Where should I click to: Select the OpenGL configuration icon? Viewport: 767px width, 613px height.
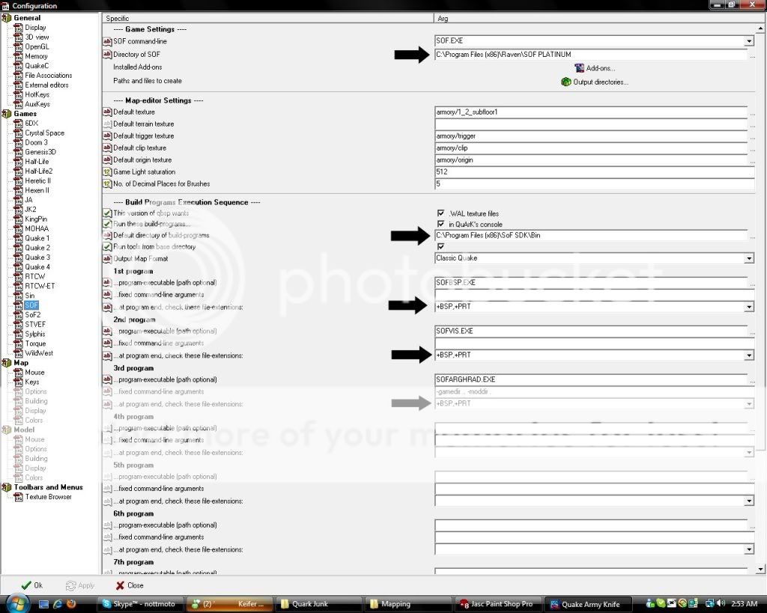(x=18, y=47)
